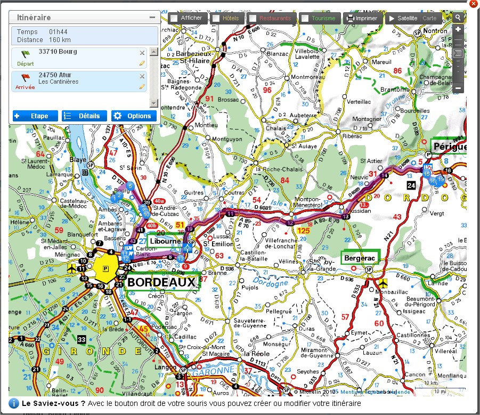Remove the 33710 Bourg departure step
The image size is (480, 415).
point(142,53)
